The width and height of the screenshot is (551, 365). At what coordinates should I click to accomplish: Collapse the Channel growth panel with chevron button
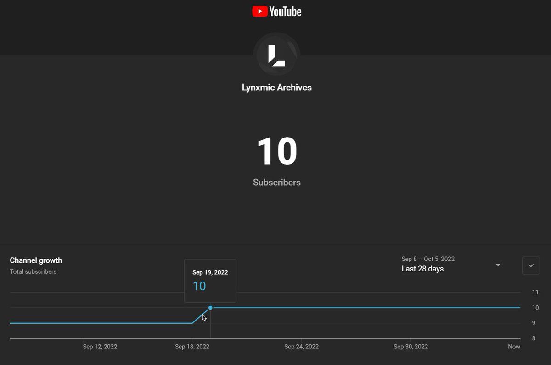(531, 265)
